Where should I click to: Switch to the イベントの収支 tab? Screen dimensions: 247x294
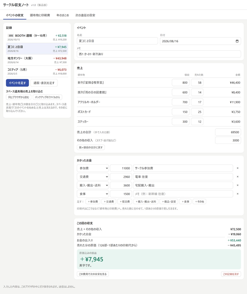[x=15, y=15]
